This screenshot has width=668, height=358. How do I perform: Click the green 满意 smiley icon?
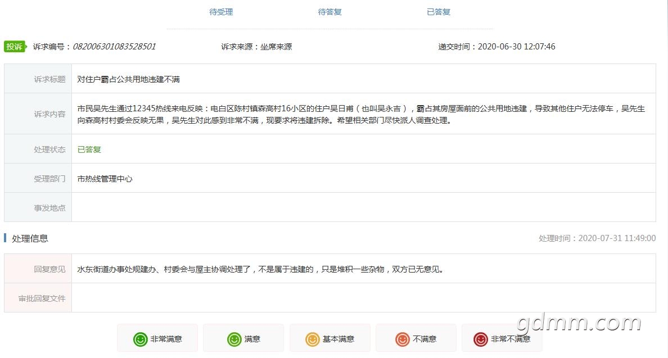click(x=234, y=339)
